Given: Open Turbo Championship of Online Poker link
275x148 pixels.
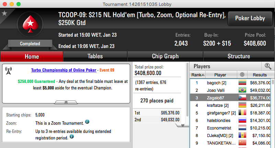Looking at the screenshot, I should [64, 70].
